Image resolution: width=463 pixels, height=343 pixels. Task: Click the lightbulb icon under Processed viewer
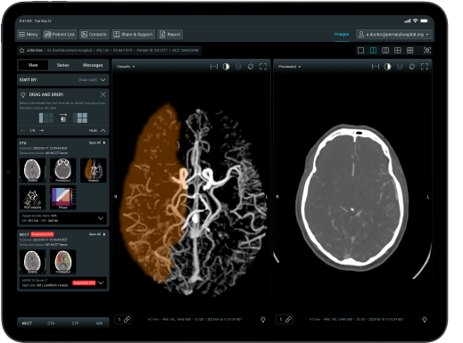(x=425, y=320)
